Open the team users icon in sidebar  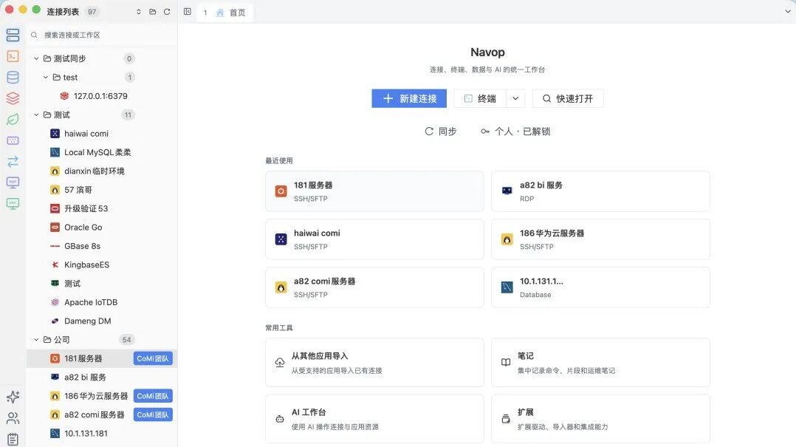tap(13, 418)
